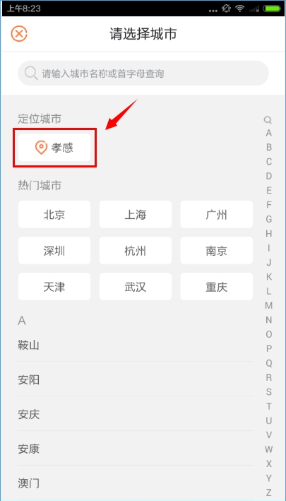Screen dimensions: 286x501
Task: Select 安庆 from the city list
Action: tap(136, 414)
